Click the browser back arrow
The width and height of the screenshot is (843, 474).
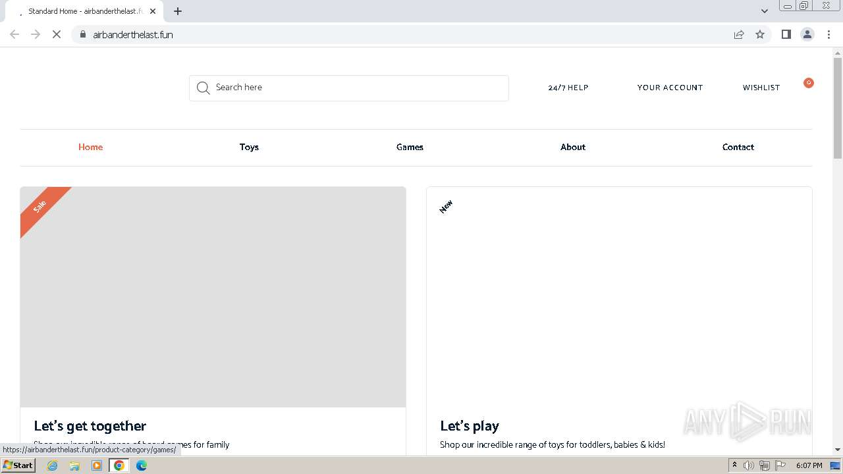14,34
